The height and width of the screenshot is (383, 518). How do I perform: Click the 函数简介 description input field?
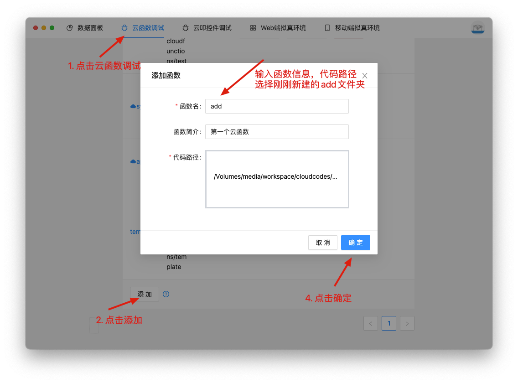[x=277, y=132]
